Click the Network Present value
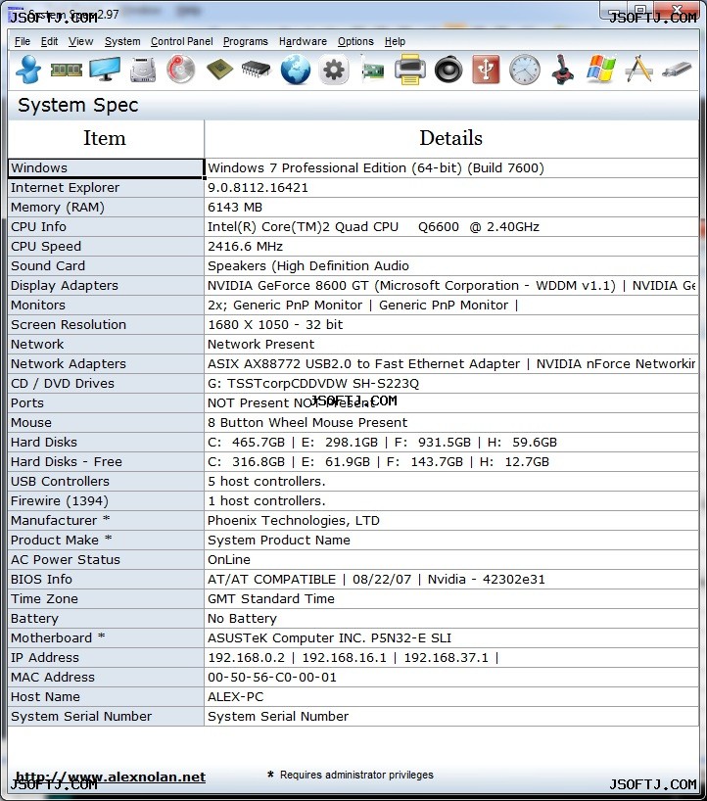707x801 pixels. pos(261,344)
